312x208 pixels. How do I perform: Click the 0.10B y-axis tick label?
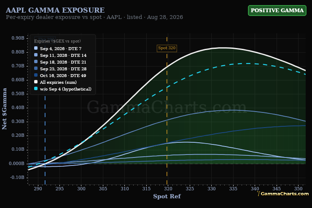18,149
